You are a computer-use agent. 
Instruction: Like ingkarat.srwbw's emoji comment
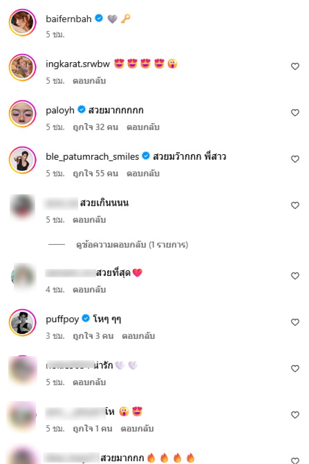(295, 66)
